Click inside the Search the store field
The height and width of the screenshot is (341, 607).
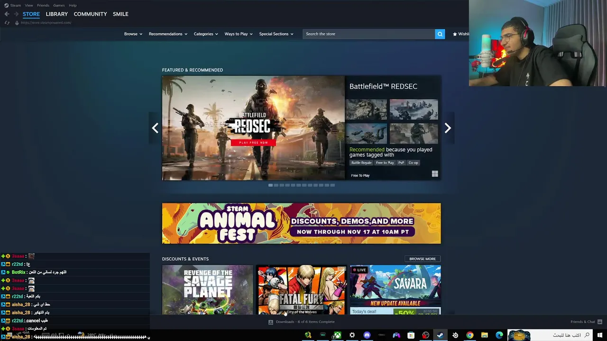coord(369,34)
